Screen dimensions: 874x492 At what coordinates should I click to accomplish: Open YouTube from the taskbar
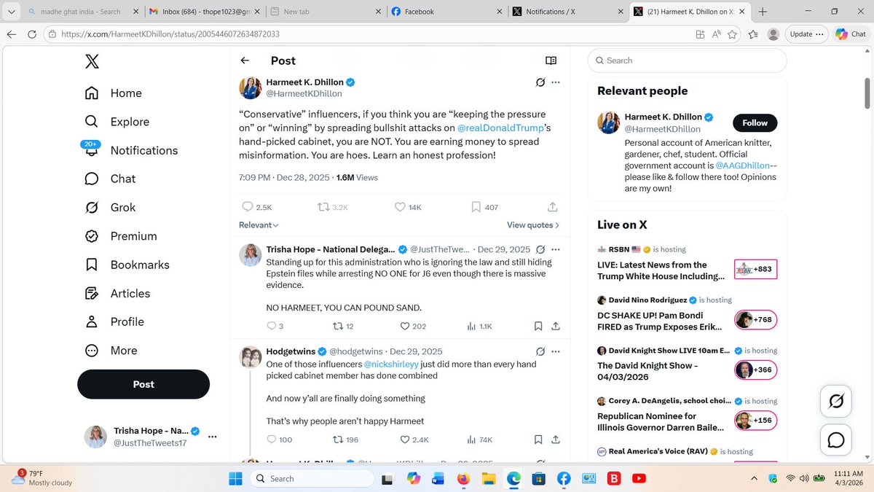[639, 478]
